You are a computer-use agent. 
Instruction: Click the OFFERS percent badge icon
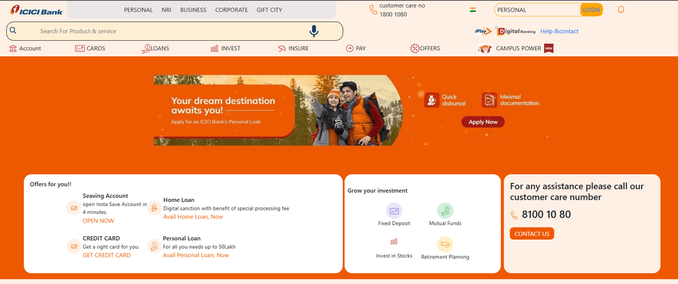click(415, 48)
